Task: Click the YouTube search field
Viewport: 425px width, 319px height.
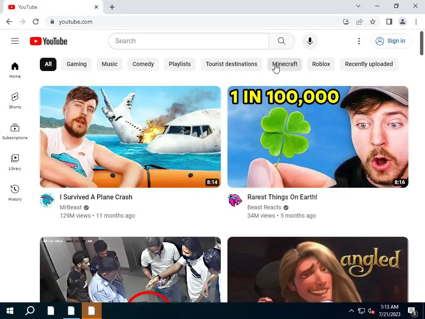Action: (x=189, y=41)
